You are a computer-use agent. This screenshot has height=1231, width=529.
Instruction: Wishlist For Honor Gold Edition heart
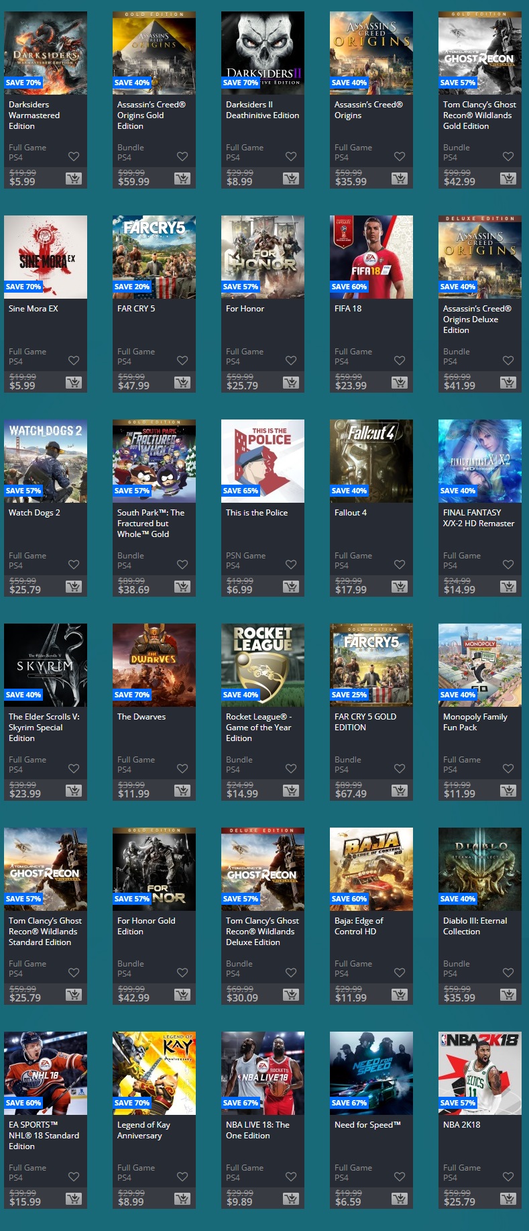(x=182, y=973)
